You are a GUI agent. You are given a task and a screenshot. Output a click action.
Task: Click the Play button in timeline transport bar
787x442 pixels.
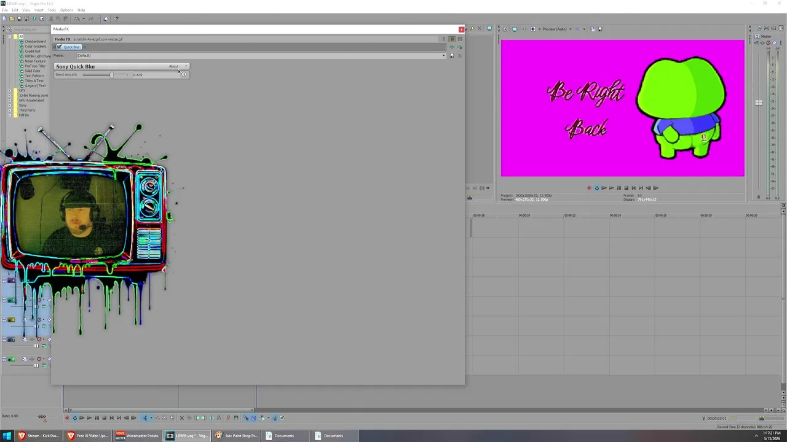(x=89, y=418)
